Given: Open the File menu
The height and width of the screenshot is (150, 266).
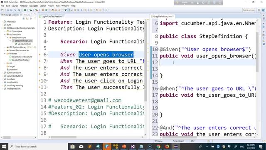Looking at the screenshot, I should click(2, 6).
